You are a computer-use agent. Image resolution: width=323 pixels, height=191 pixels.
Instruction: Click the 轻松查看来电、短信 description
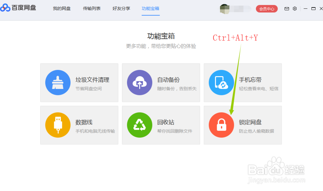click(x=259, y=89)
